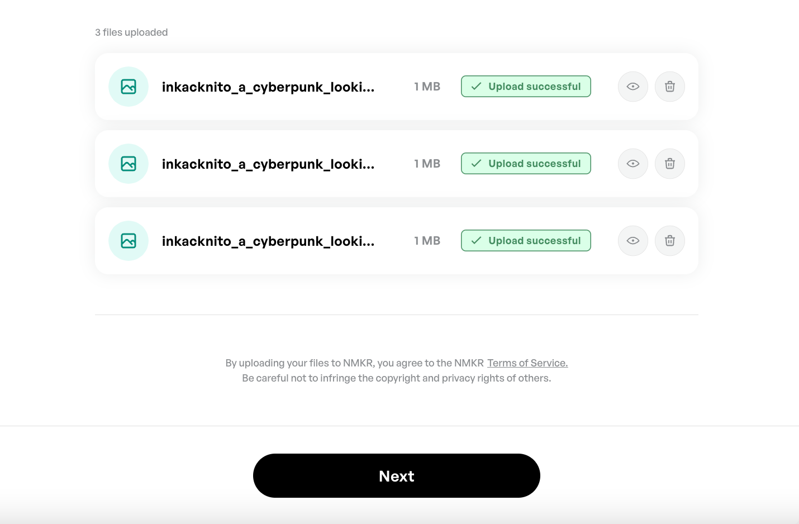Select the third inkacknito_a_cyberpunk file name

268,241
